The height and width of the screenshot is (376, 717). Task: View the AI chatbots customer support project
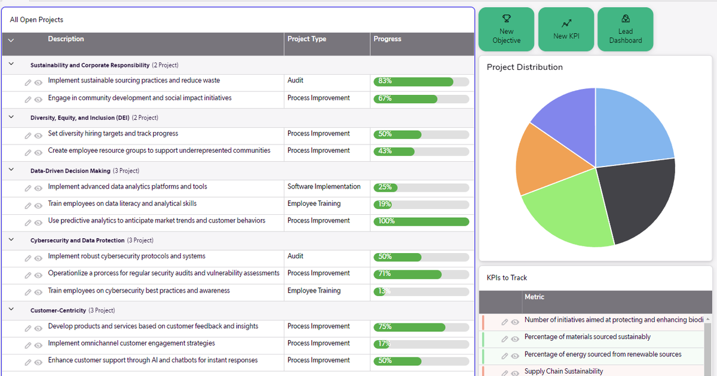[x=38, y=363]
